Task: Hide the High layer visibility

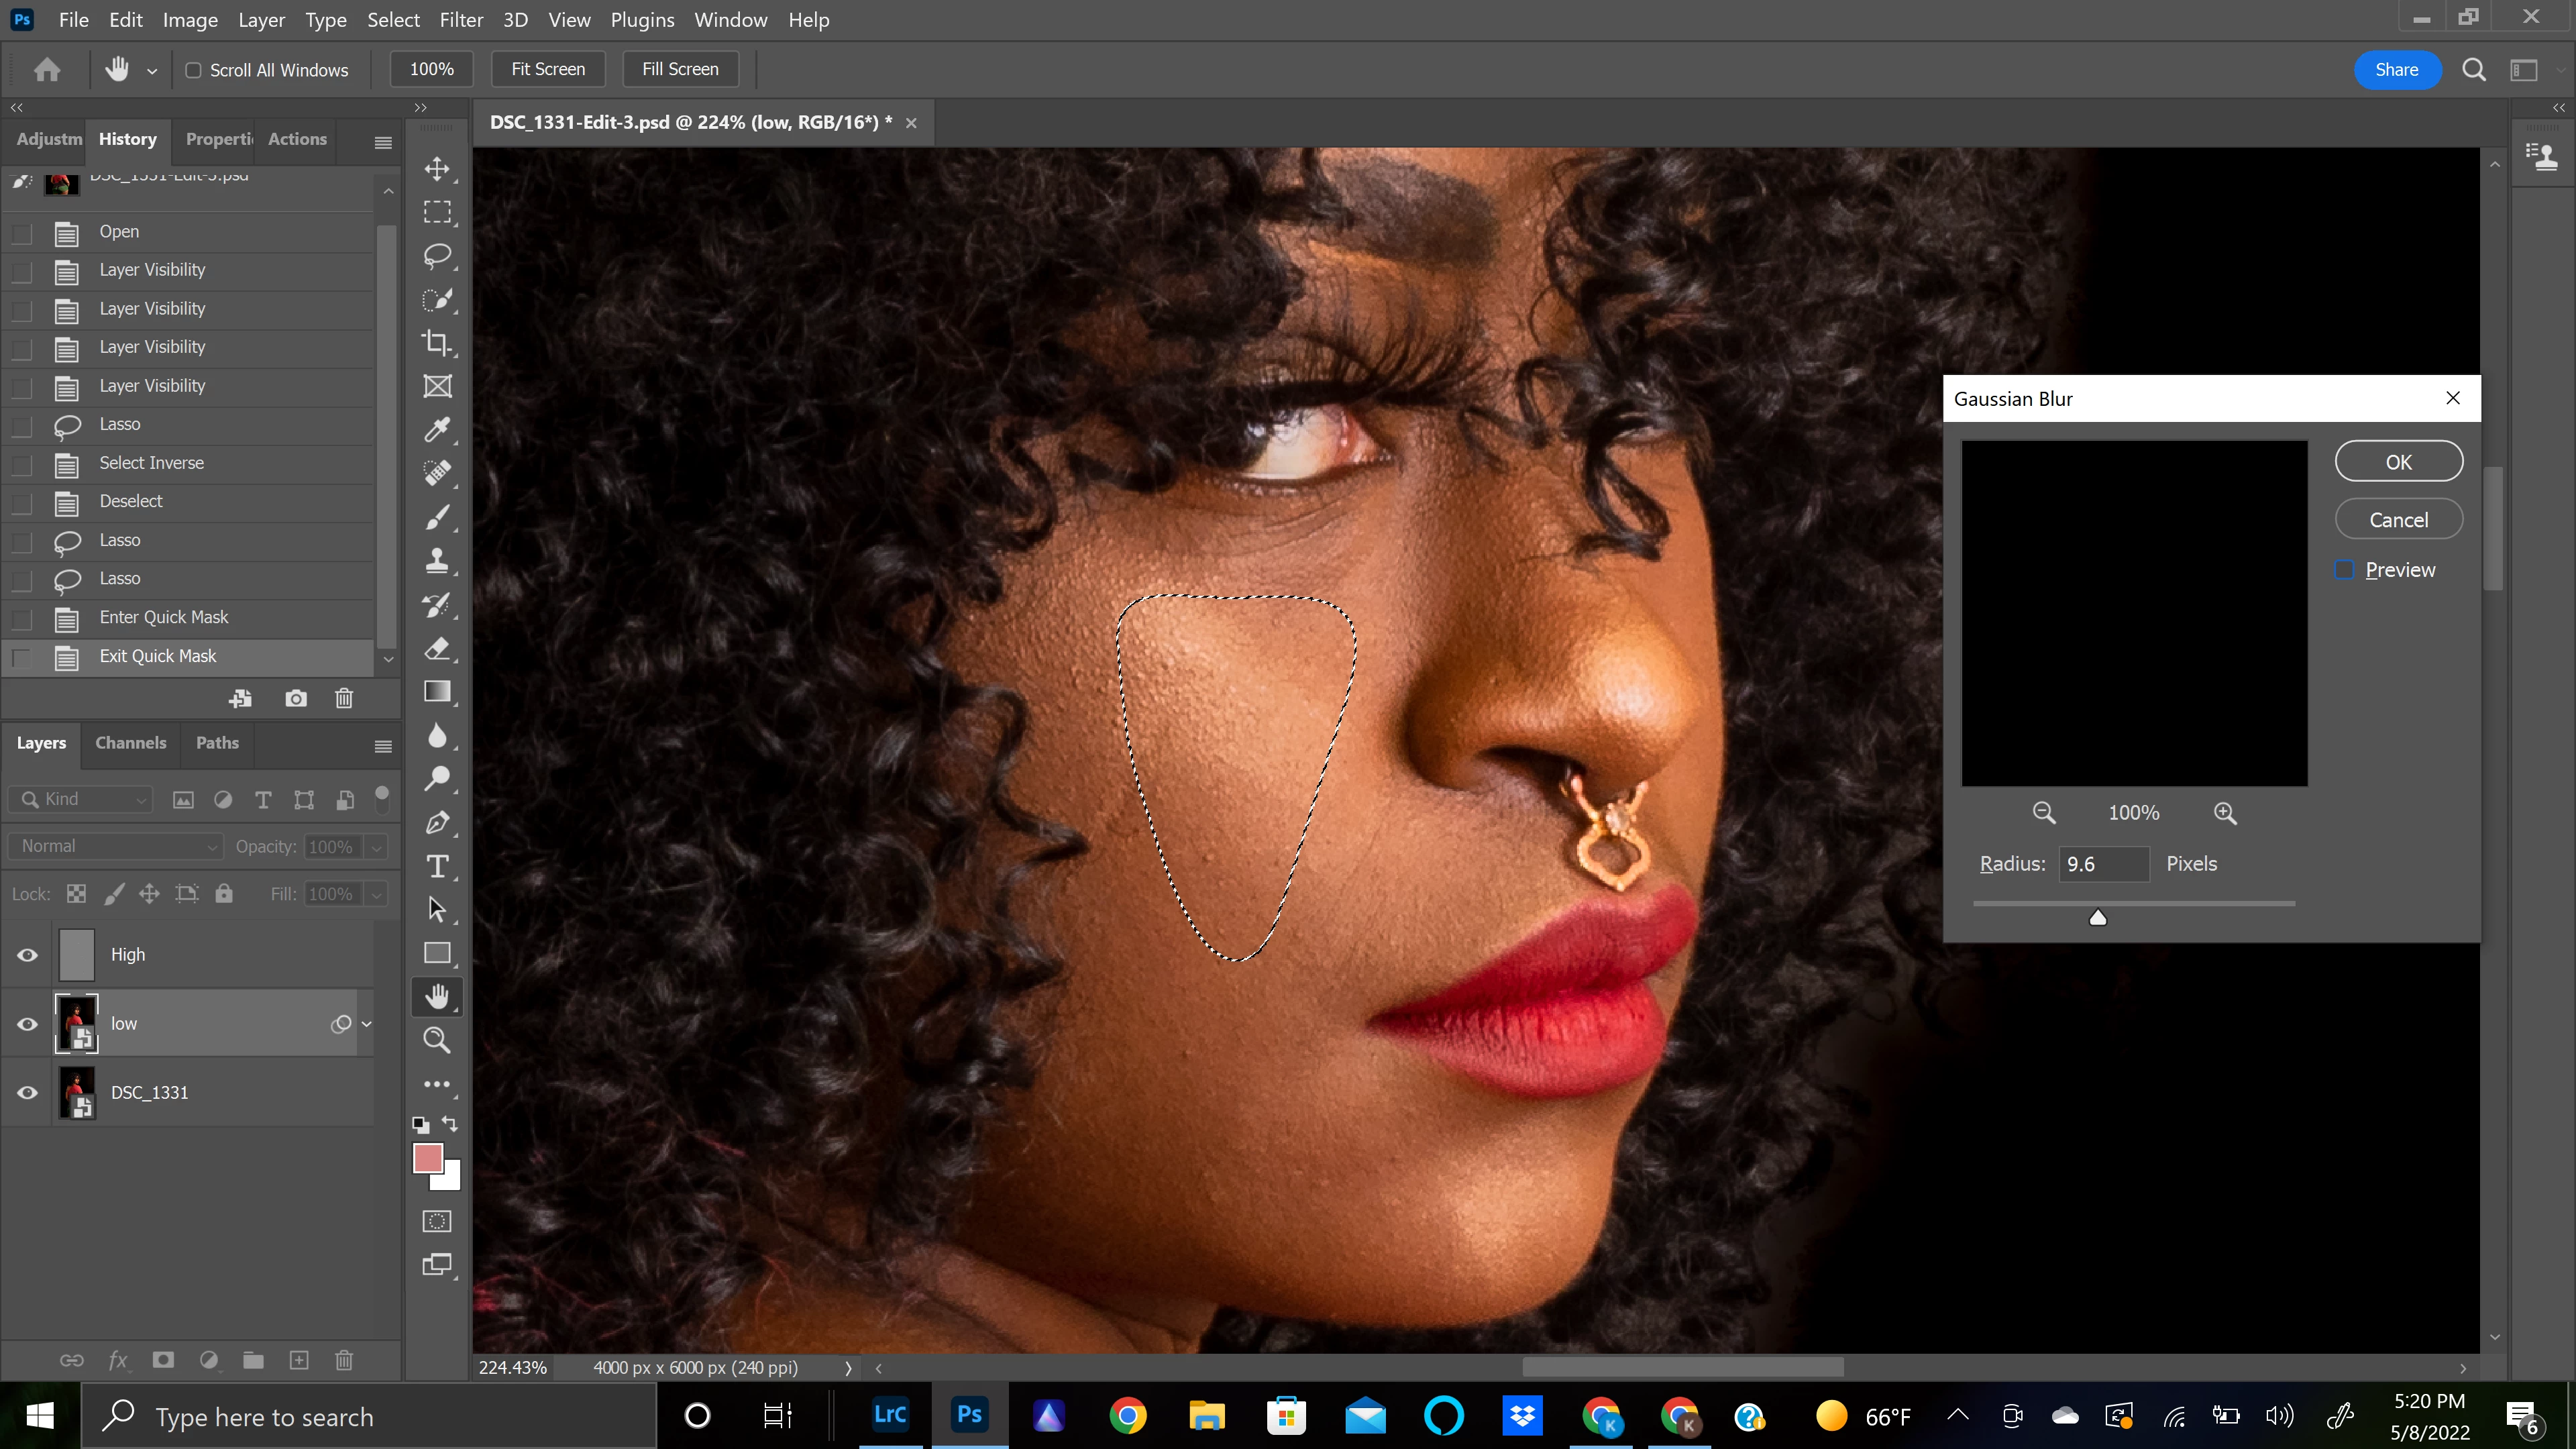Action: [x=28, y=955]
